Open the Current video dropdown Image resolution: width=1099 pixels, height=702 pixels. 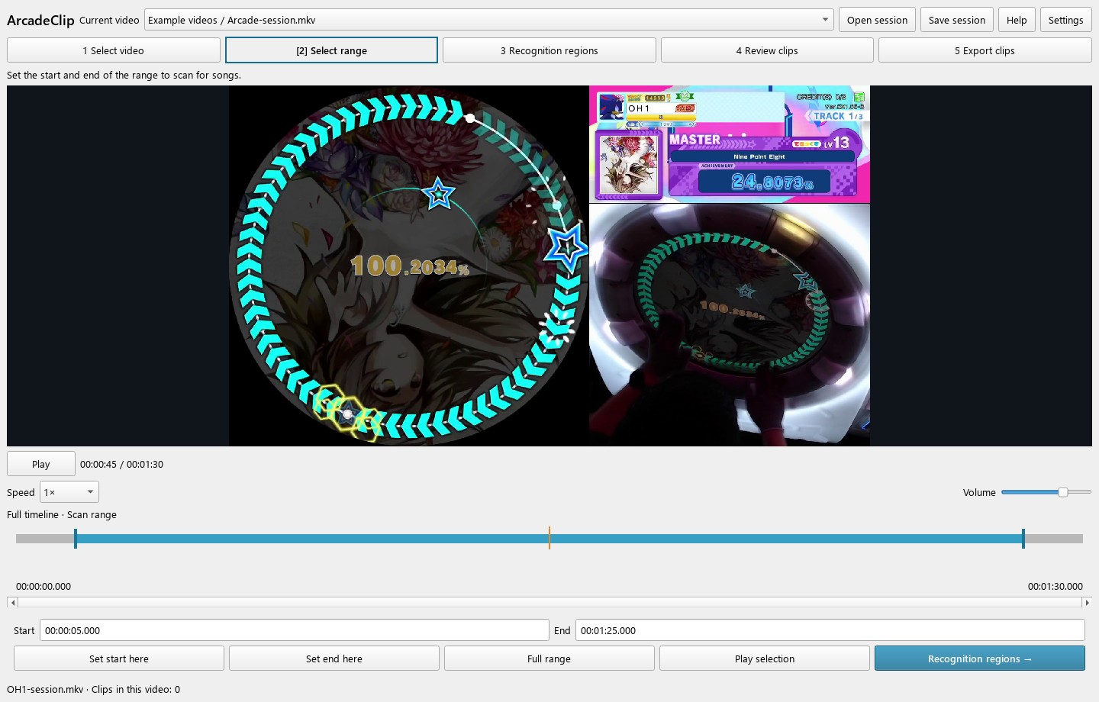click(x=488, y=20)
